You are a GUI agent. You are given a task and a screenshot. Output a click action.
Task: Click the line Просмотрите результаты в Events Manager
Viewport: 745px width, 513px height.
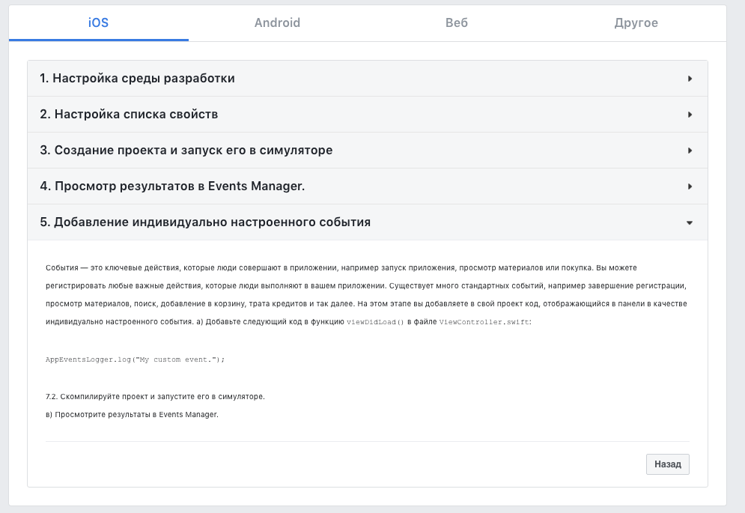click(x=132, y=415)
